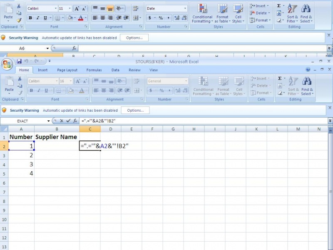
Task: Toggle Italic in the upper window's ribbon
Action: pyautogui.click(x=38, y=18)
